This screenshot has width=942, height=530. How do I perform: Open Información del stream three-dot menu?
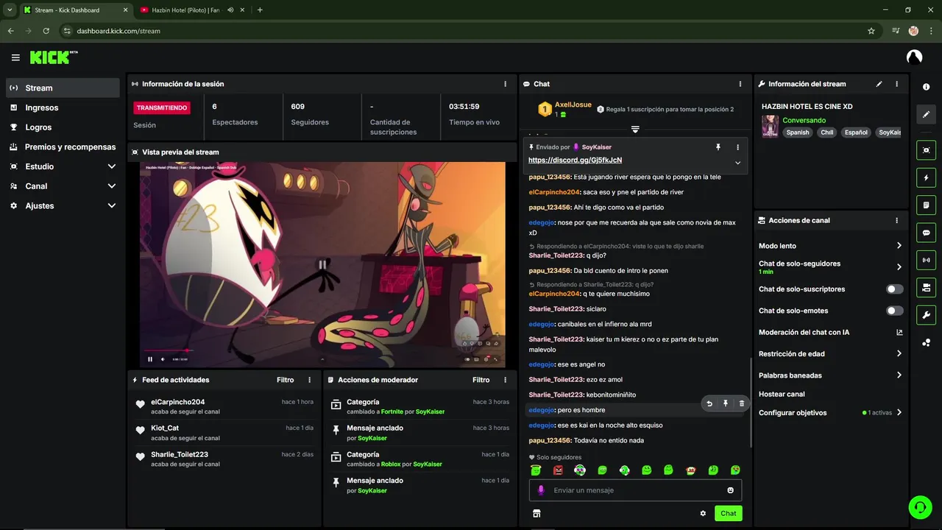pos(896,84)
